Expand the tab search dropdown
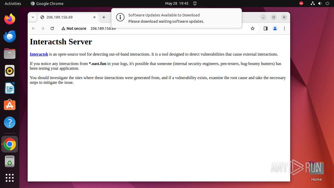 tap(33, 17)
